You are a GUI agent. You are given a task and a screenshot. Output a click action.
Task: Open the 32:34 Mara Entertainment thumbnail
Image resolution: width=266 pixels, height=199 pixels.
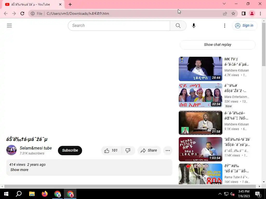pyautogui.click(x=200, y=95)
